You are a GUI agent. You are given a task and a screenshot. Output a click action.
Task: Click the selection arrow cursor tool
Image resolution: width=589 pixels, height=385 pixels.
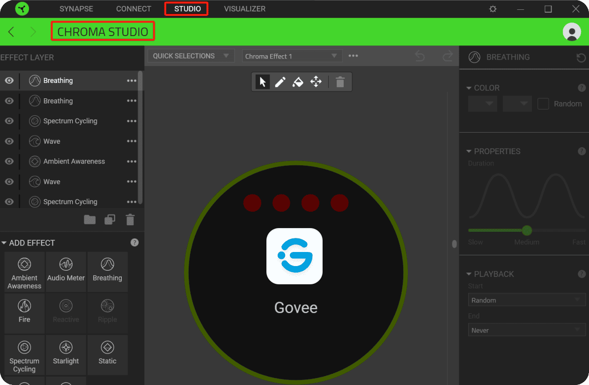coord(262,82)
